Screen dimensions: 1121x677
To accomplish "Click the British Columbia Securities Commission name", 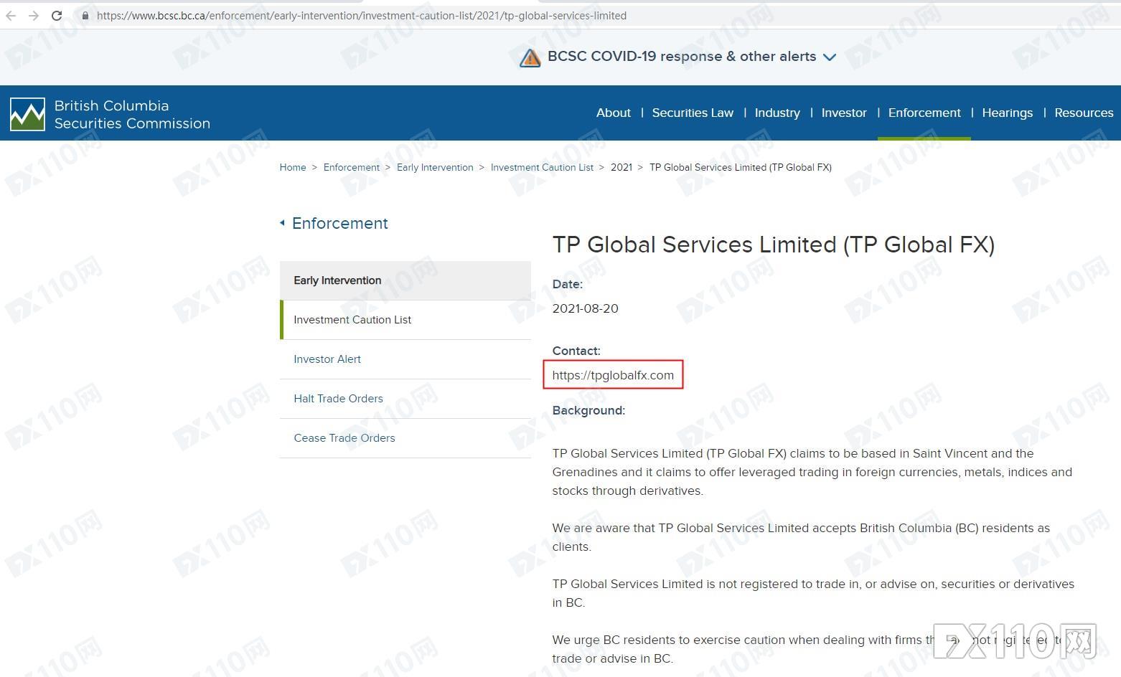I will [x=132, y=115].
